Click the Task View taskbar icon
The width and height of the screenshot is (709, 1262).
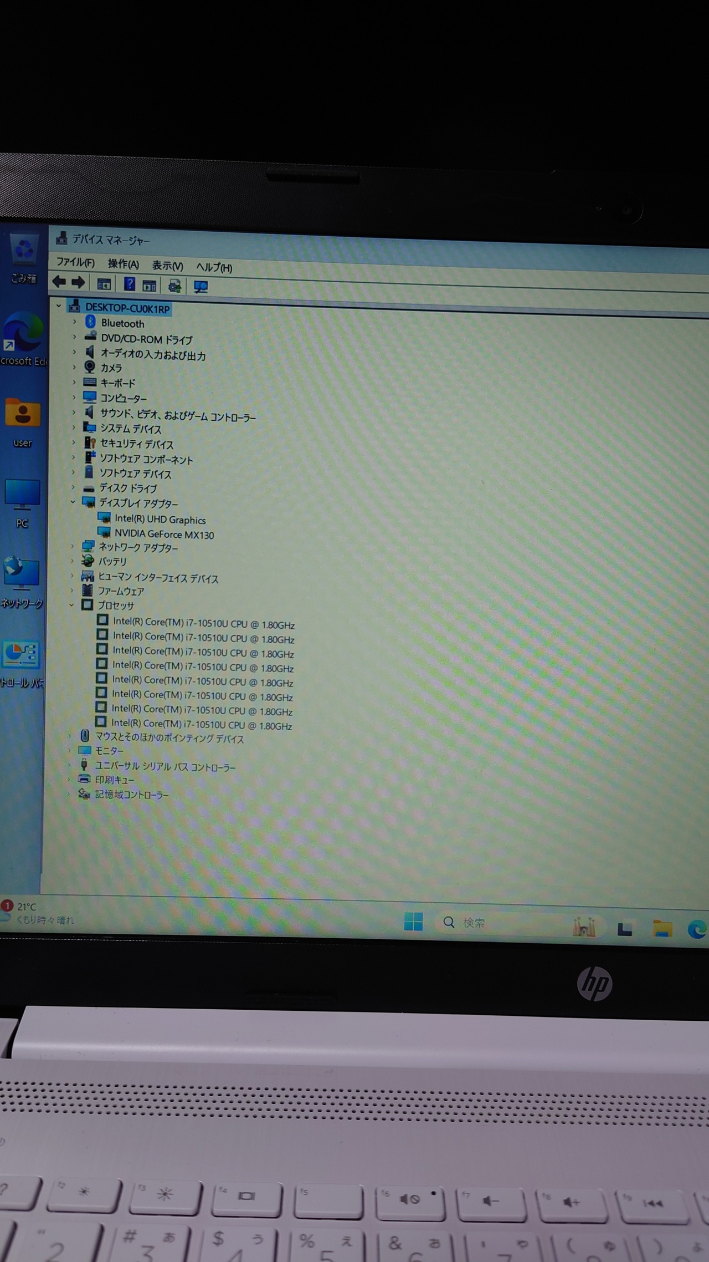pos(625,928)
